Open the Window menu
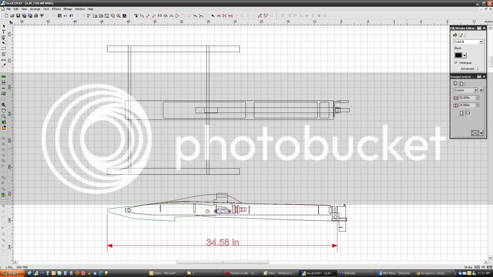The image size is (493, 277). (80, 9)
